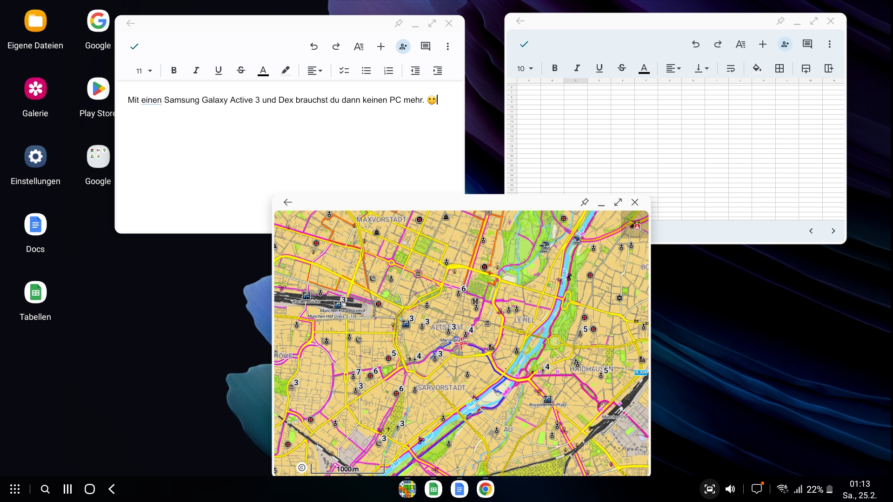Insert column icon in Sheets toolbar
This screenshot has height=502, width=893.
point(828,68)
